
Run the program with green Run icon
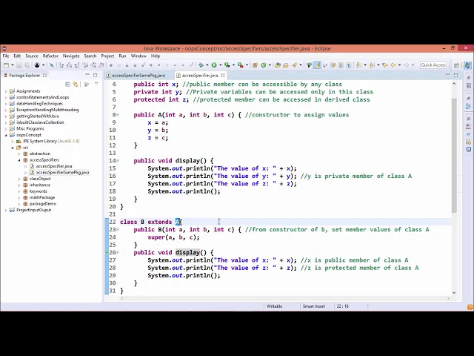(214, 65)
